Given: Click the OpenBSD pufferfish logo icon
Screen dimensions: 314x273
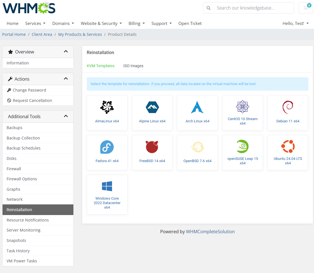Looking at the screenshot, I should point(197,147).
